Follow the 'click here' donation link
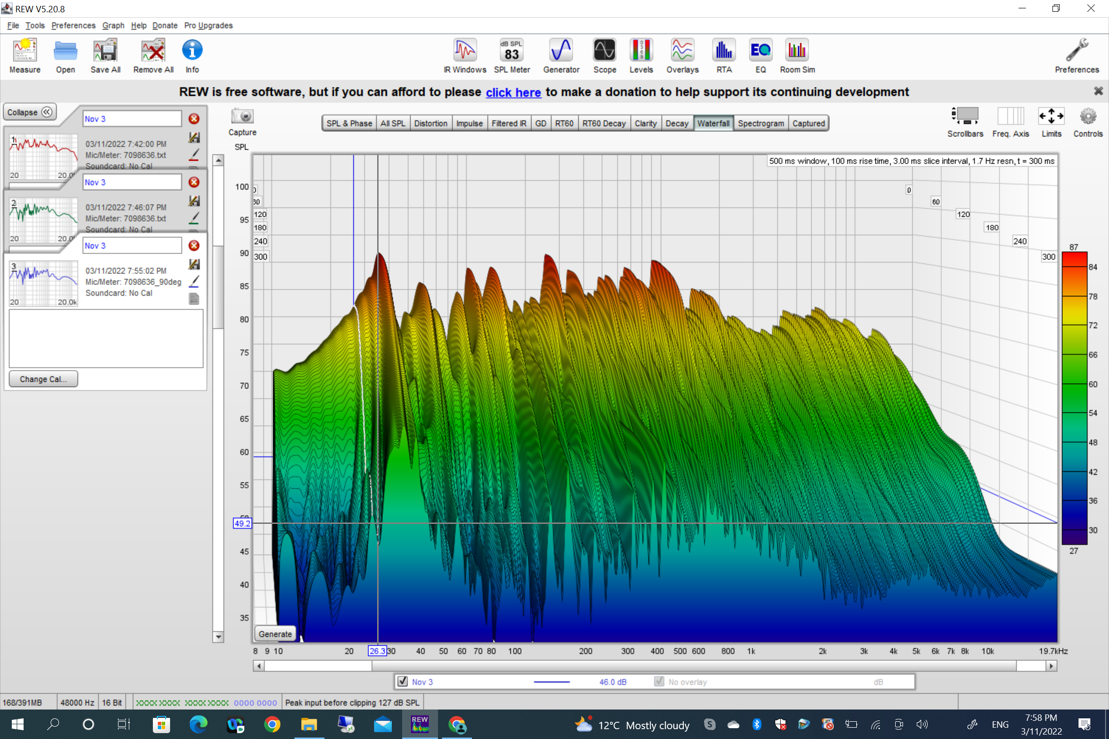The height and width of the screenshot is (739, 1109). [x=513, y=92]
